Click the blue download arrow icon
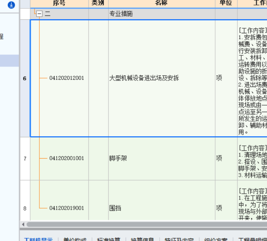The image size is (267, 241). point(11,5)
